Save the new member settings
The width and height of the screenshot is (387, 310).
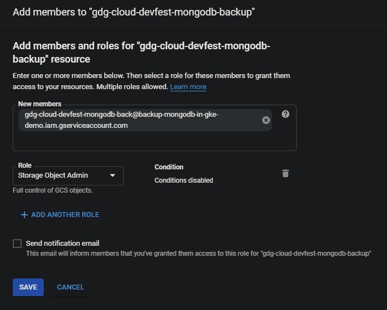[28, 287]
